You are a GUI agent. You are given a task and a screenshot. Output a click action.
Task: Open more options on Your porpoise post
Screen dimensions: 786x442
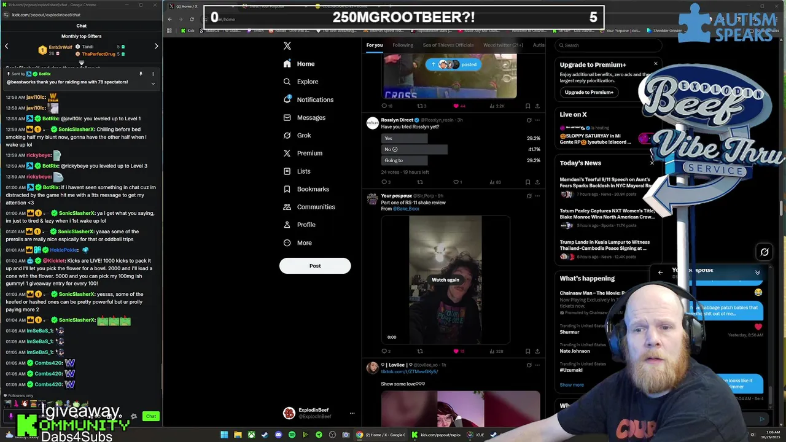(x=537, y=196)
